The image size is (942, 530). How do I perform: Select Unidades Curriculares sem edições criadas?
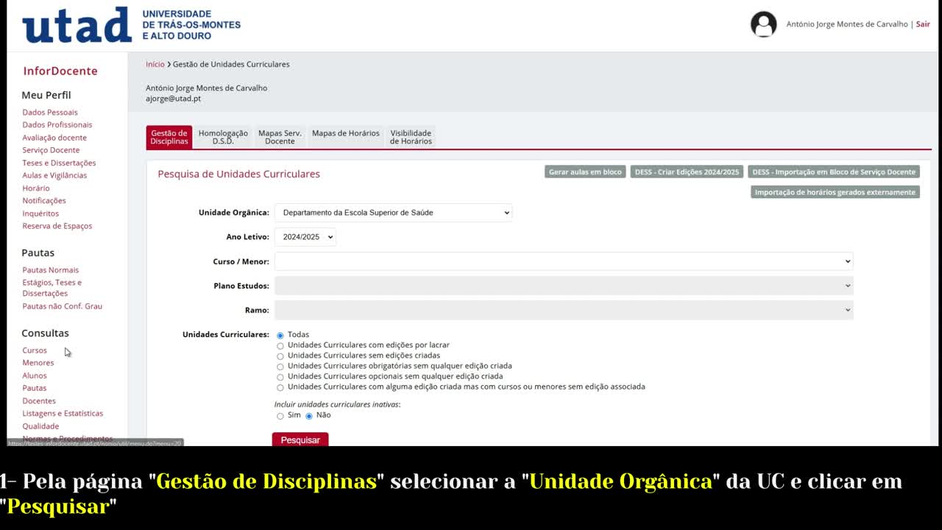pyautogui.click(x=280, y=356)
